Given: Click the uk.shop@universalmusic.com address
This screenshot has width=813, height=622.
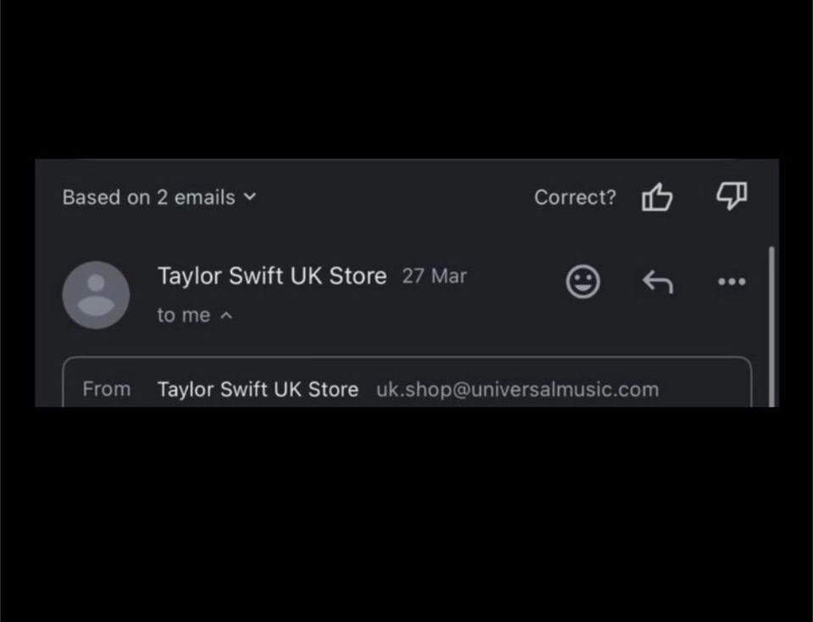Looking at the screenshot, I should tap(517, 390).
